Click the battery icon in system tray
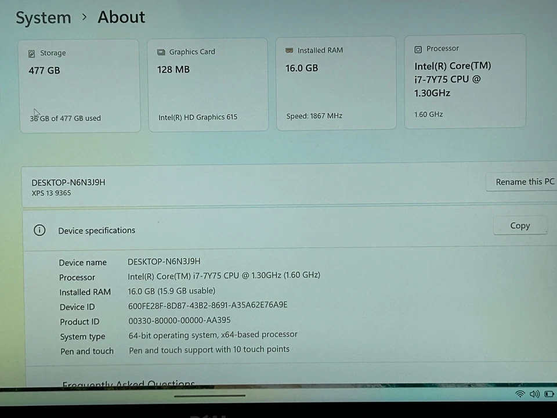This screenshot has height=418, width=557. point(549,394)
